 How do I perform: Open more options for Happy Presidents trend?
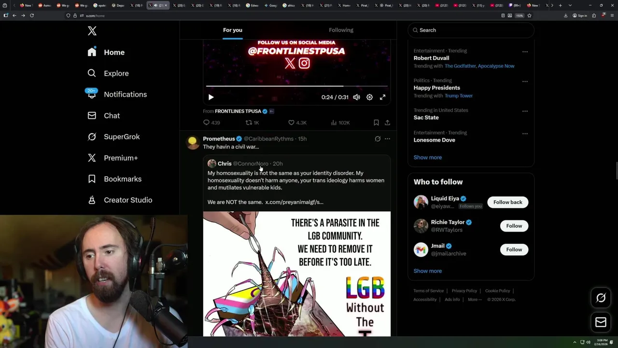[x=525, y=81]
